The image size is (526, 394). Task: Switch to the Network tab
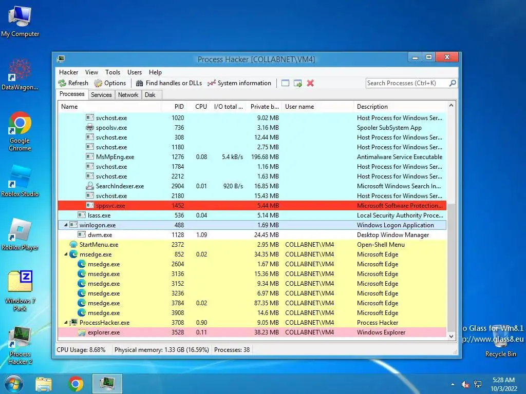(128, 95)
